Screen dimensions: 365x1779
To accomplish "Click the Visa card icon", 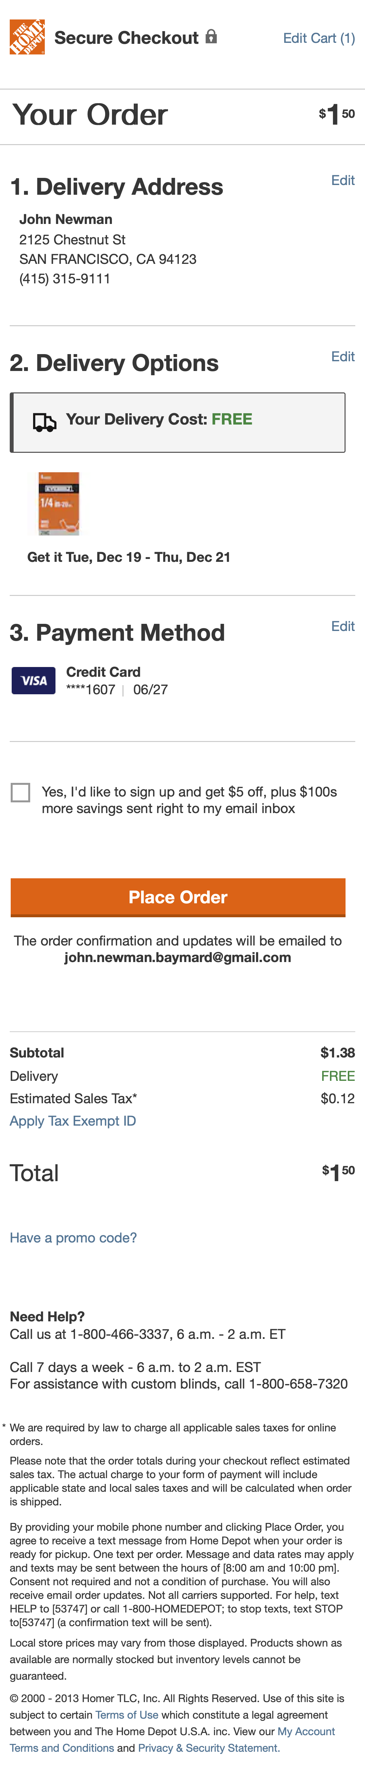I will [x=32, y=680].
